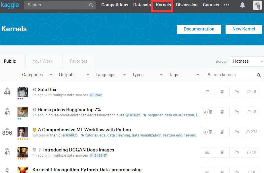This screenshot has height=173, width=264.
Task: Switch to the Favorites tab
Action: (x=79, y=61)
